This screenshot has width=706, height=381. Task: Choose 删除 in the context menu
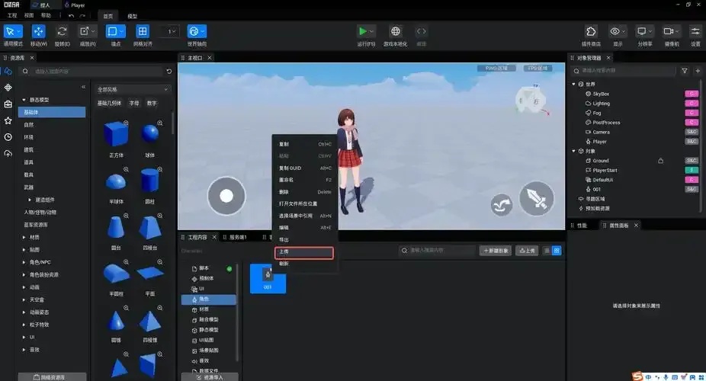[304, 191]
